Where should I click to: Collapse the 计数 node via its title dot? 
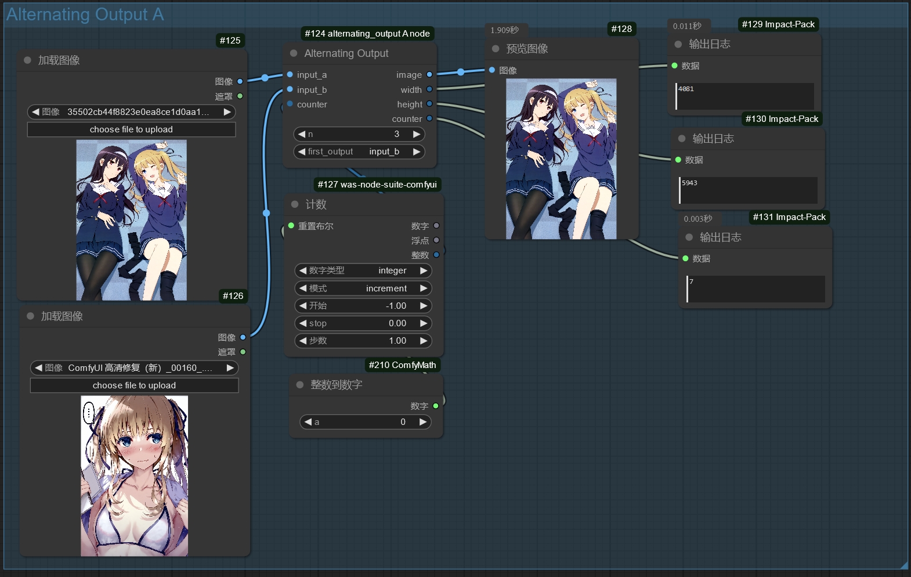pos(295,204)
